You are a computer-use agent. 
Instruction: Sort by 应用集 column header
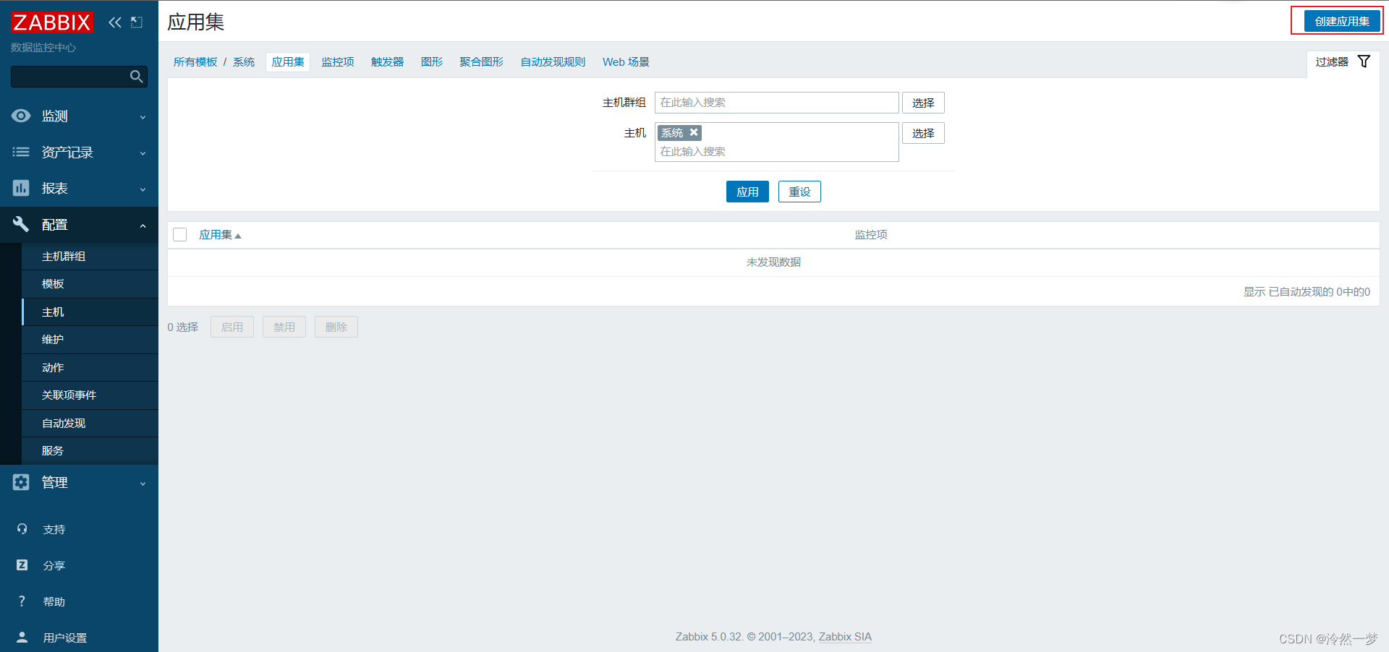(x=220, y=235)
